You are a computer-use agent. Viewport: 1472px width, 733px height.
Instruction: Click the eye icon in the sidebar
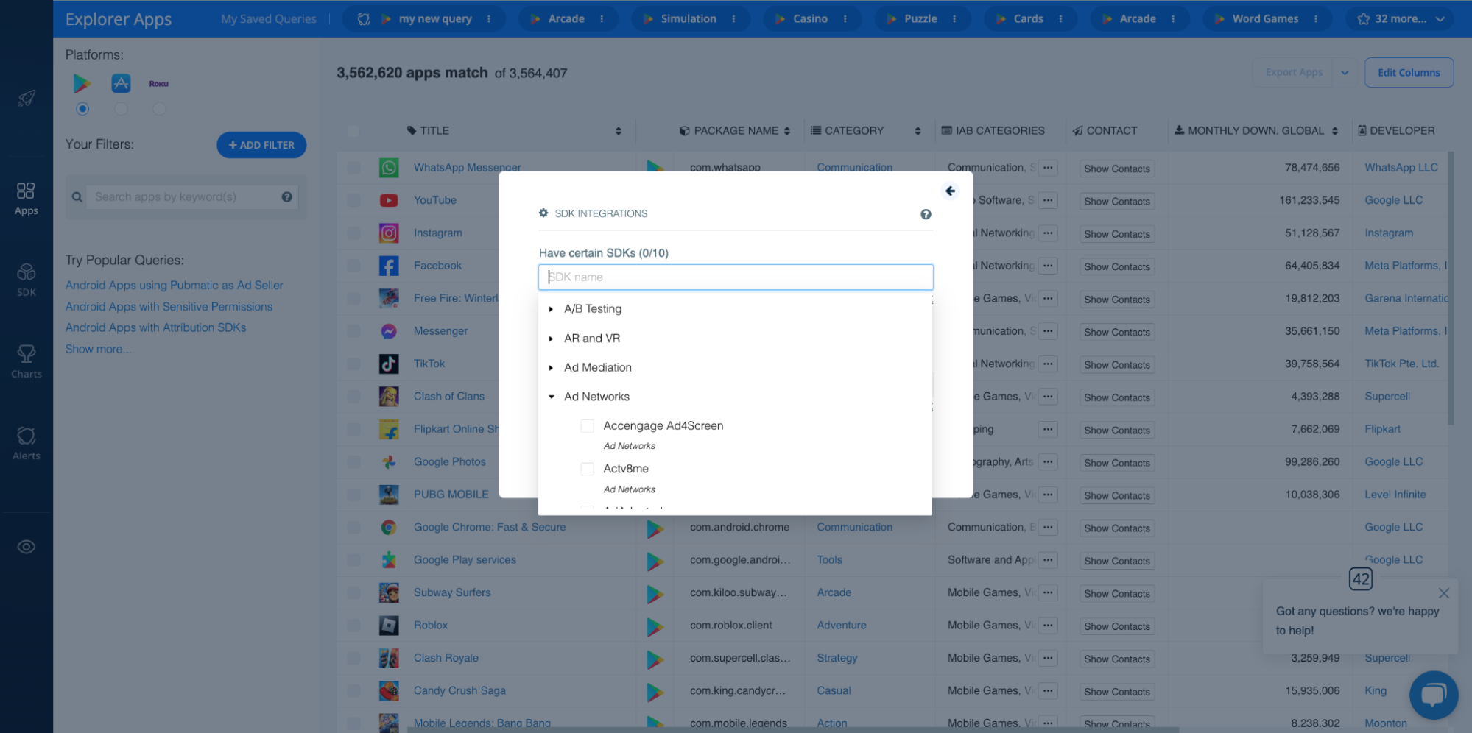coord(27,547)
